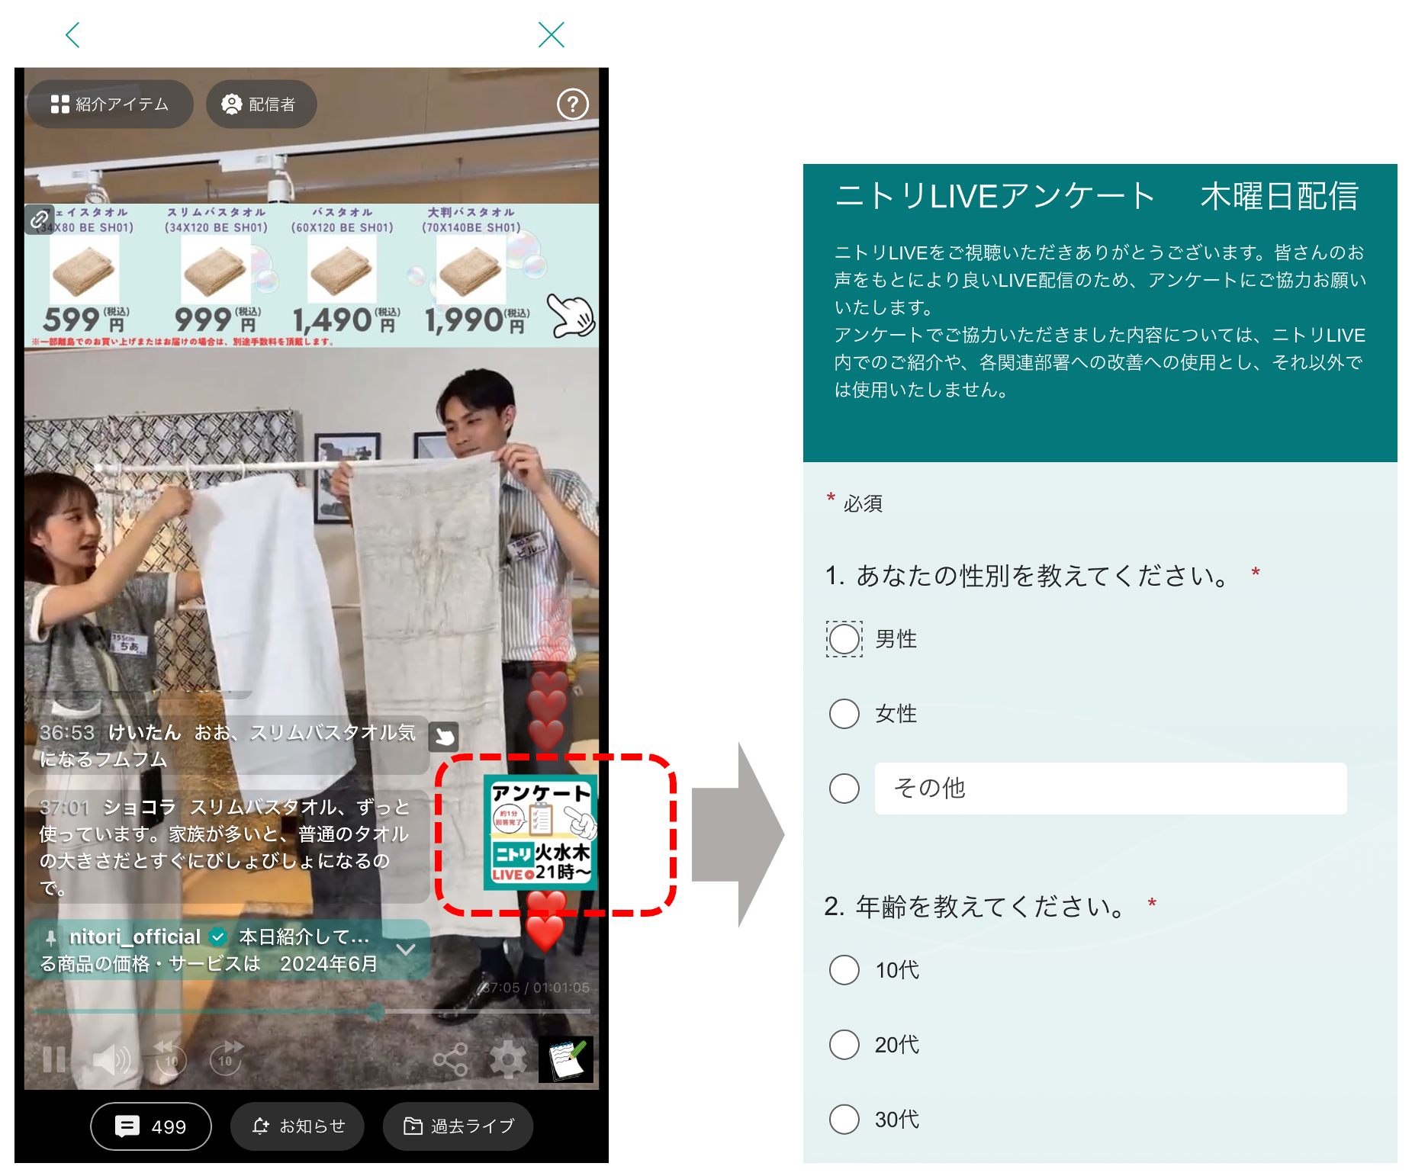The width and height of the screenshot is (1412, 1176).
Task: Open video settings gear icon
Action: click(508, 1059)
